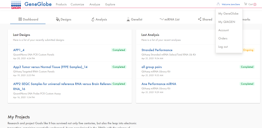Click the QIAGEN logo
The image size is (262, 128).
pos(16,5)
